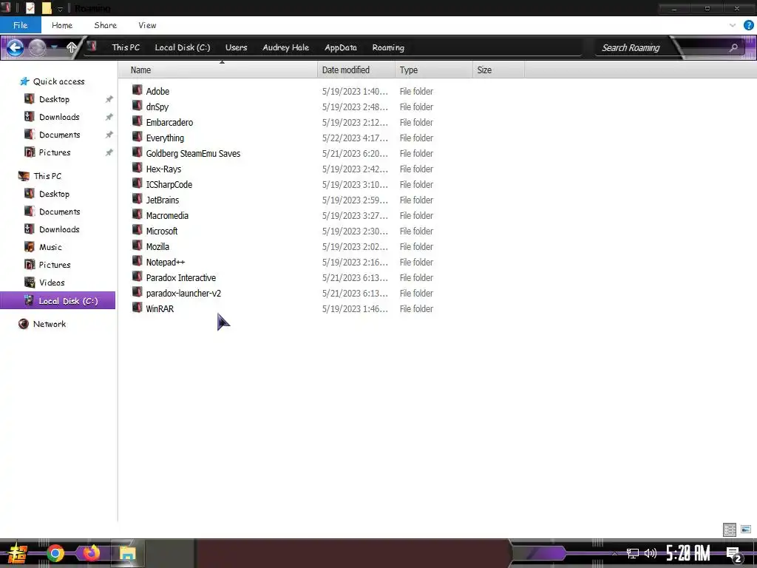Click the 5:20 AM taskbar clock

(688, 553)
